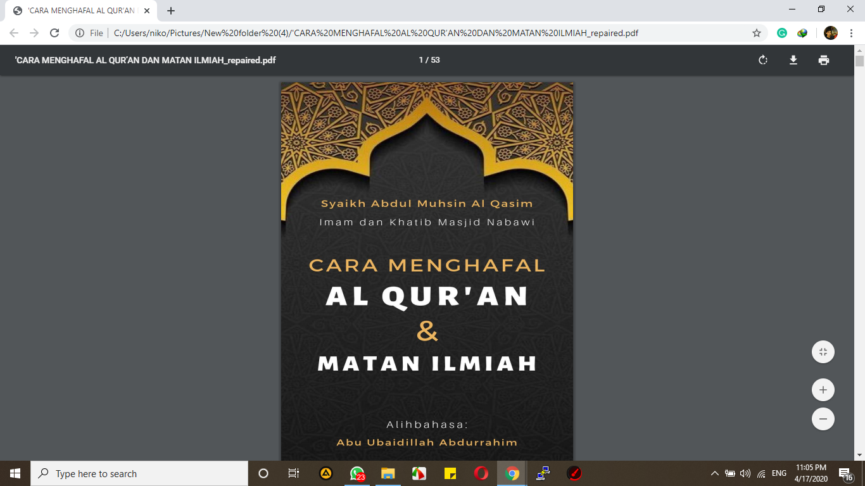Click the Type here to search box
This screenshot has width=865, height=486.
pos(139,473)
